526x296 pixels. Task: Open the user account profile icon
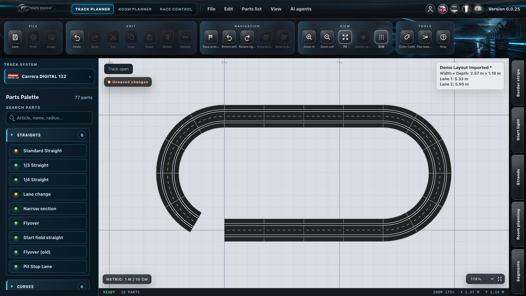(430, 9)
